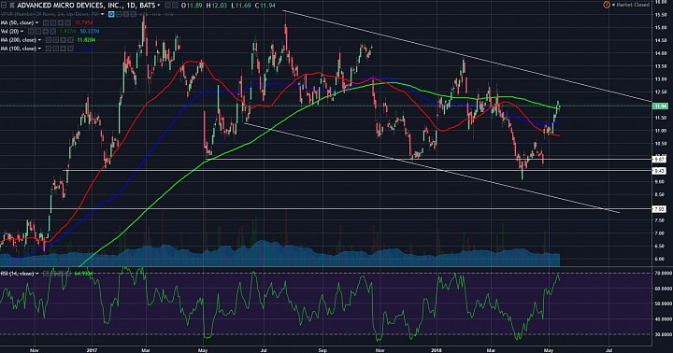The image size is (673, 353).
Task: Collapse the indicator legend with the minus box icon
Action: coord(4,6)
